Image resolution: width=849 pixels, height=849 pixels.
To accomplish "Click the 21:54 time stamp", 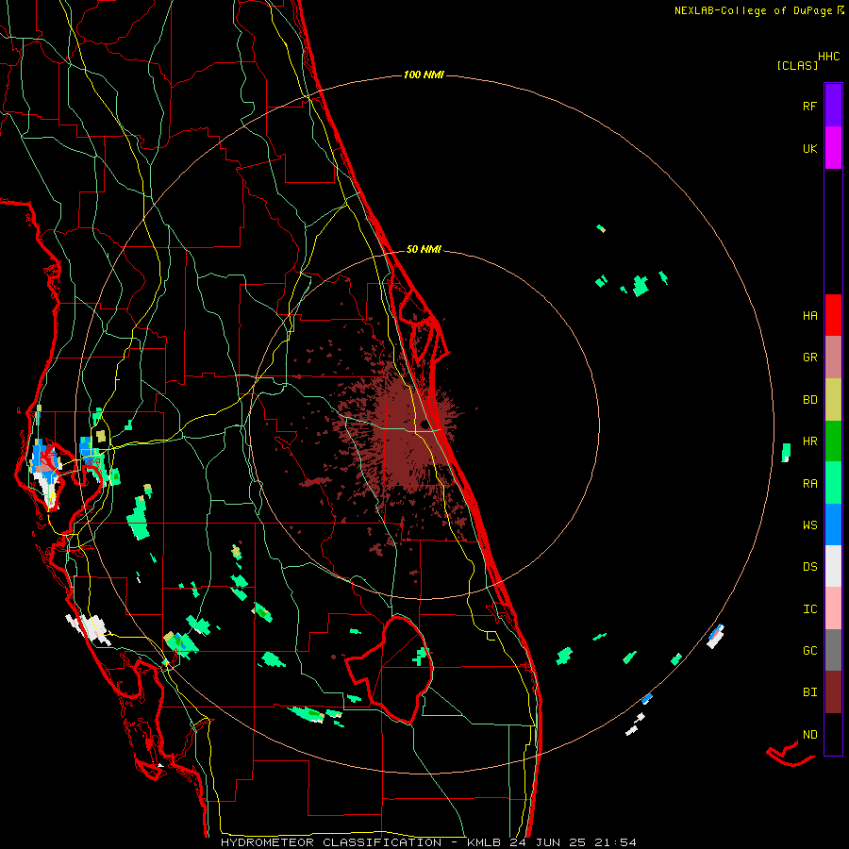I will point(616,842).
